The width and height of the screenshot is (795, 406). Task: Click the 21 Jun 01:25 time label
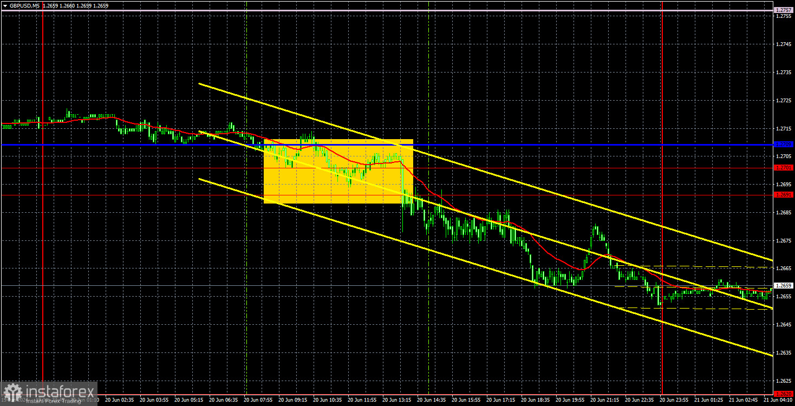[x=708, y=401]
